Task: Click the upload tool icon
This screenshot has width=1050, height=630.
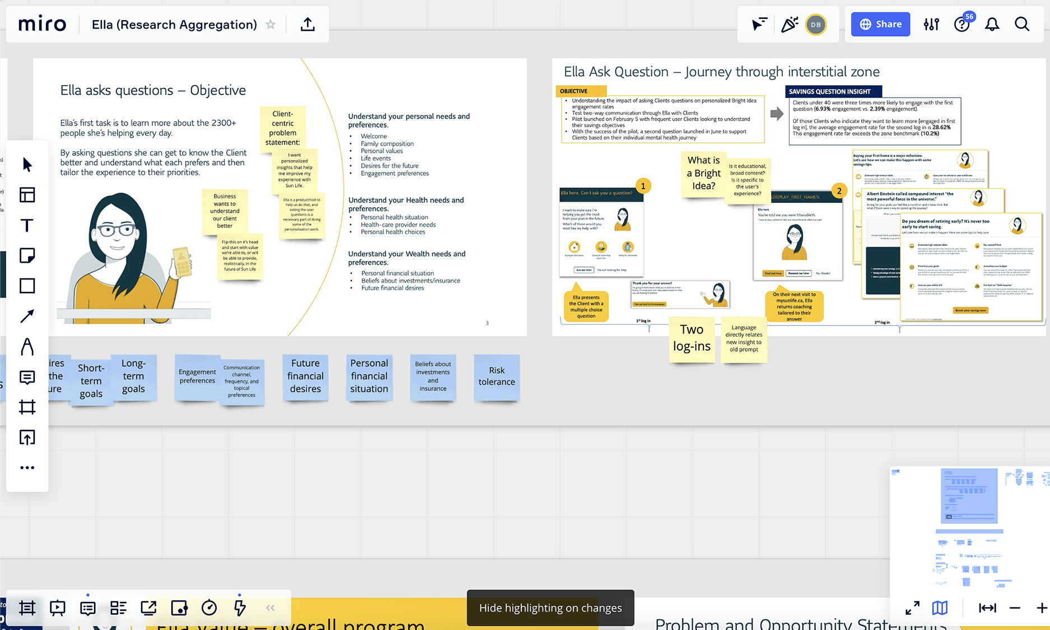Action: pos(27,437)
